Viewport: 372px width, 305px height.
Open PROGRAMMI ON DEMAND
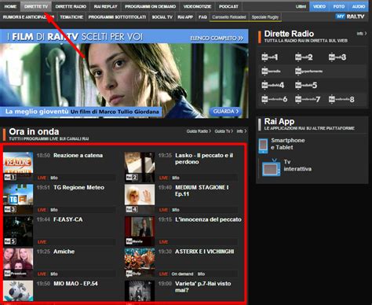coord(150,6)
